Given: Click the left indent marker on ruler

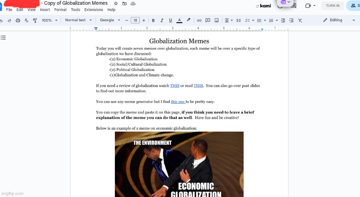Looking at the screenshot, I should pos(96,29).
